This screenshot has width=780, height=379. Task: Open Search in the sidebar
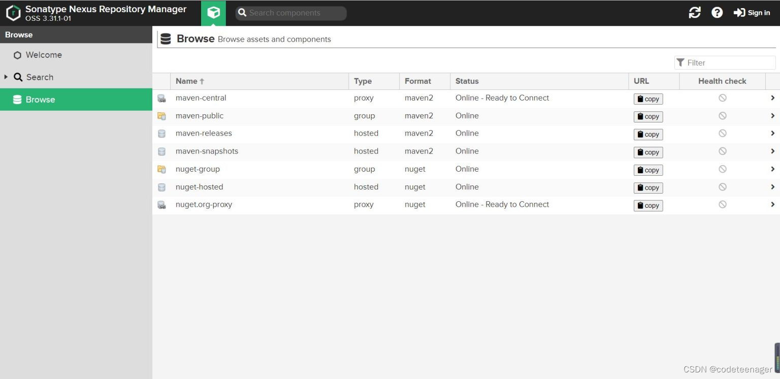tap(76, 77)
